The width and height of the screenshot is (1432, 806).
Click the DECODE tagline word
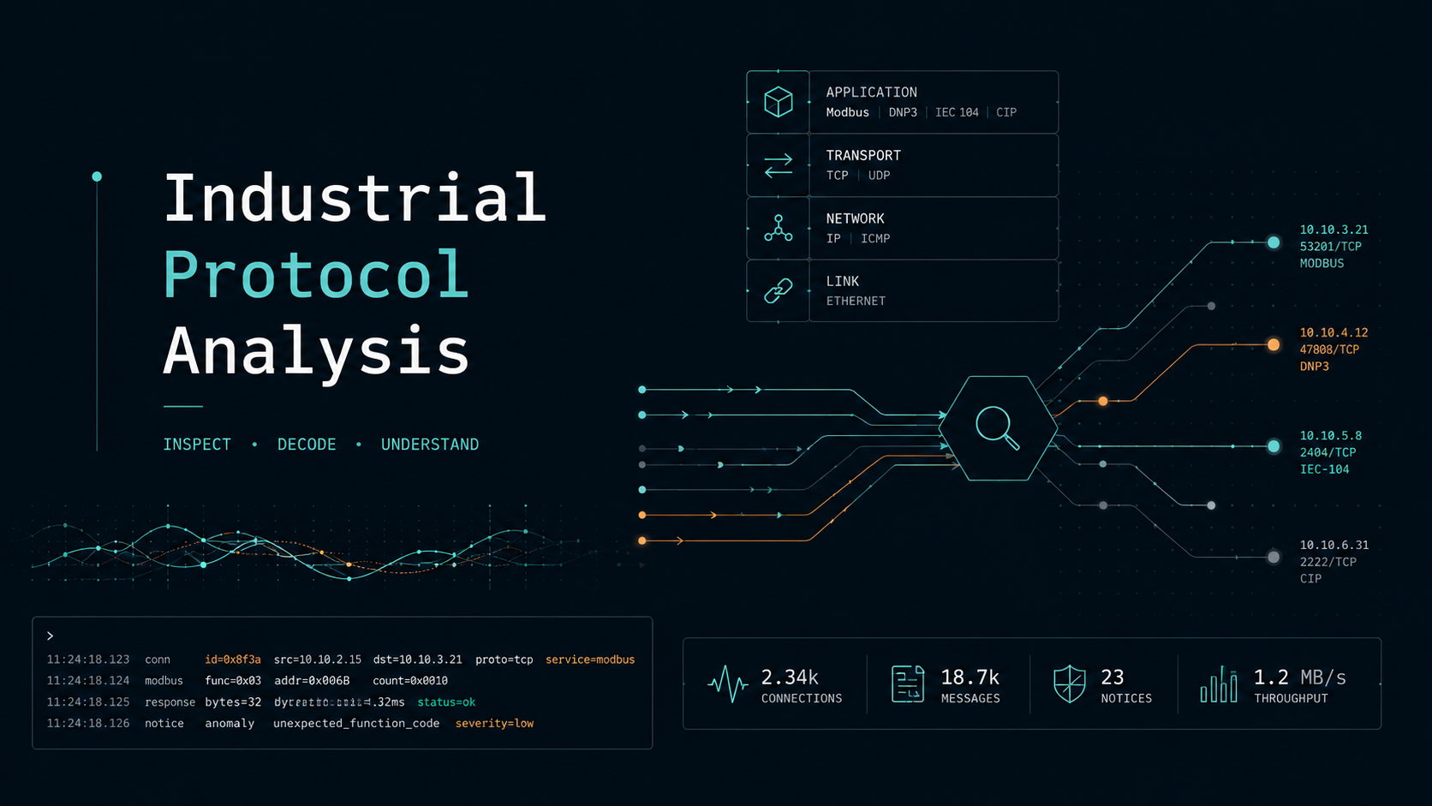[x=307, y=445]
